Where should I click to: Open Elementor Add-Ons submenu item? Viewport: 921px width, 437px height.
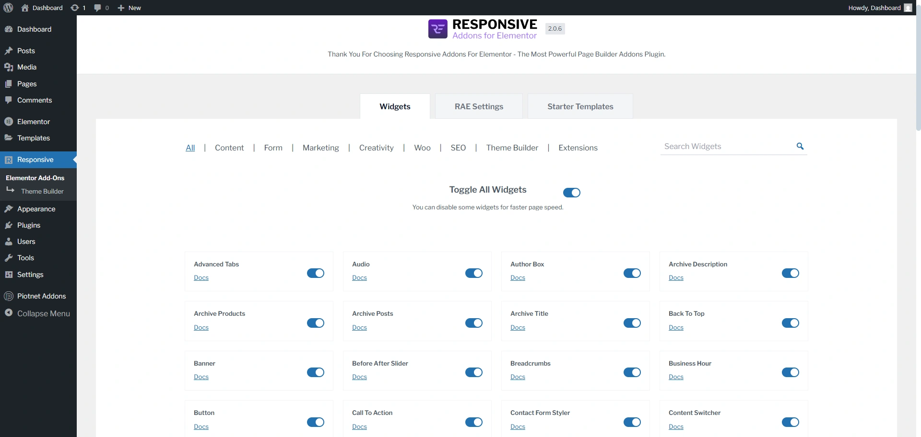click(35, 178)
